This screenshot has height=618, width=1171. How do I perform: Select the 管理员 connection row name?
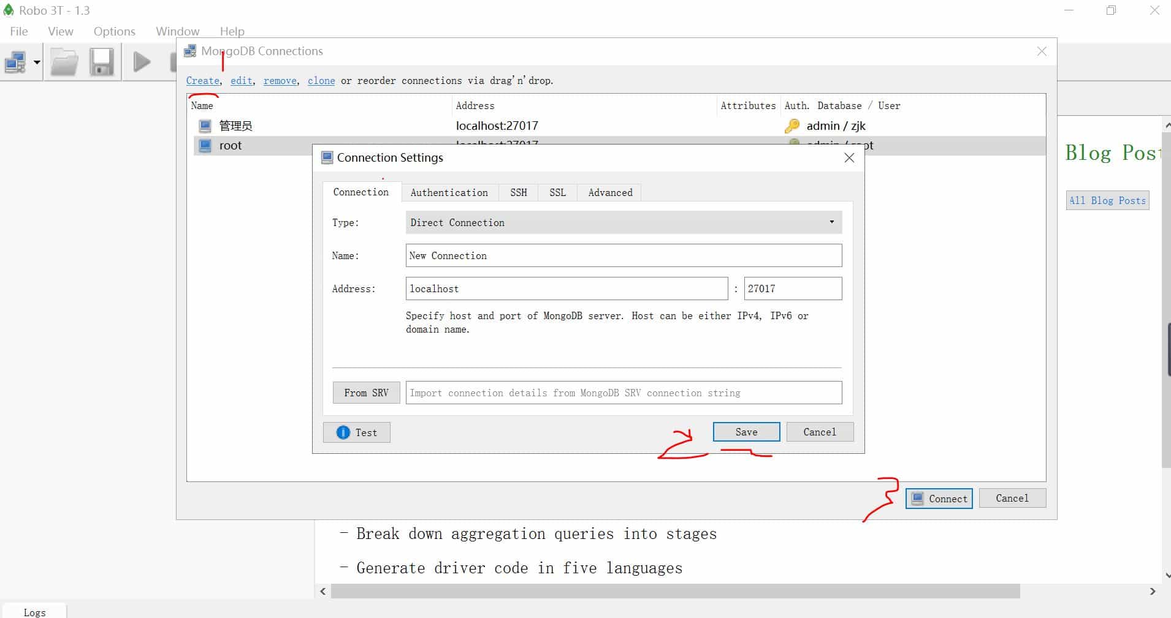[236, 126]
